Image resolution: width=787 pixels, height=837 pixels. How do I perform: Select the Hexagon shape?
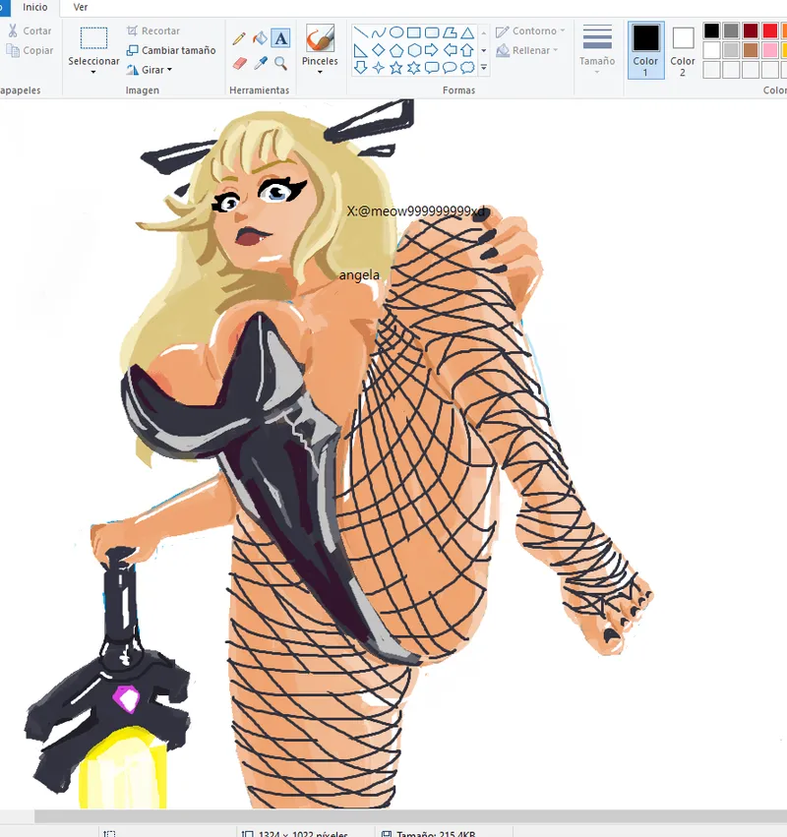click(x=414, y=51)
